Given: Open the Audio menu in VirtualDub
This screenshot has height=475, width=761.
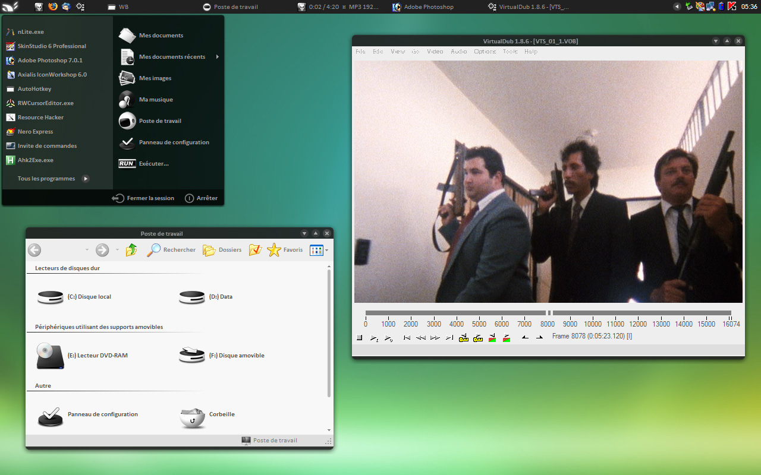Looking at the screenshot, I should tap(458, 52).
